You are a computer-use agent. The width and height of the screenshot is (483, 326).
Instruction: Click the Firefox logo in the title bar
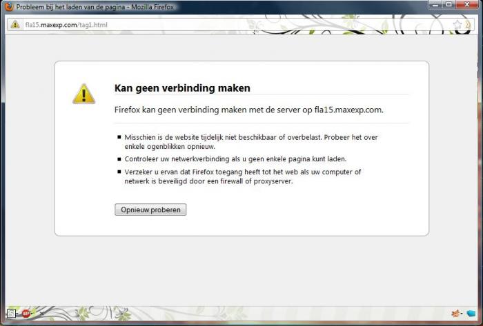[9, 6]
